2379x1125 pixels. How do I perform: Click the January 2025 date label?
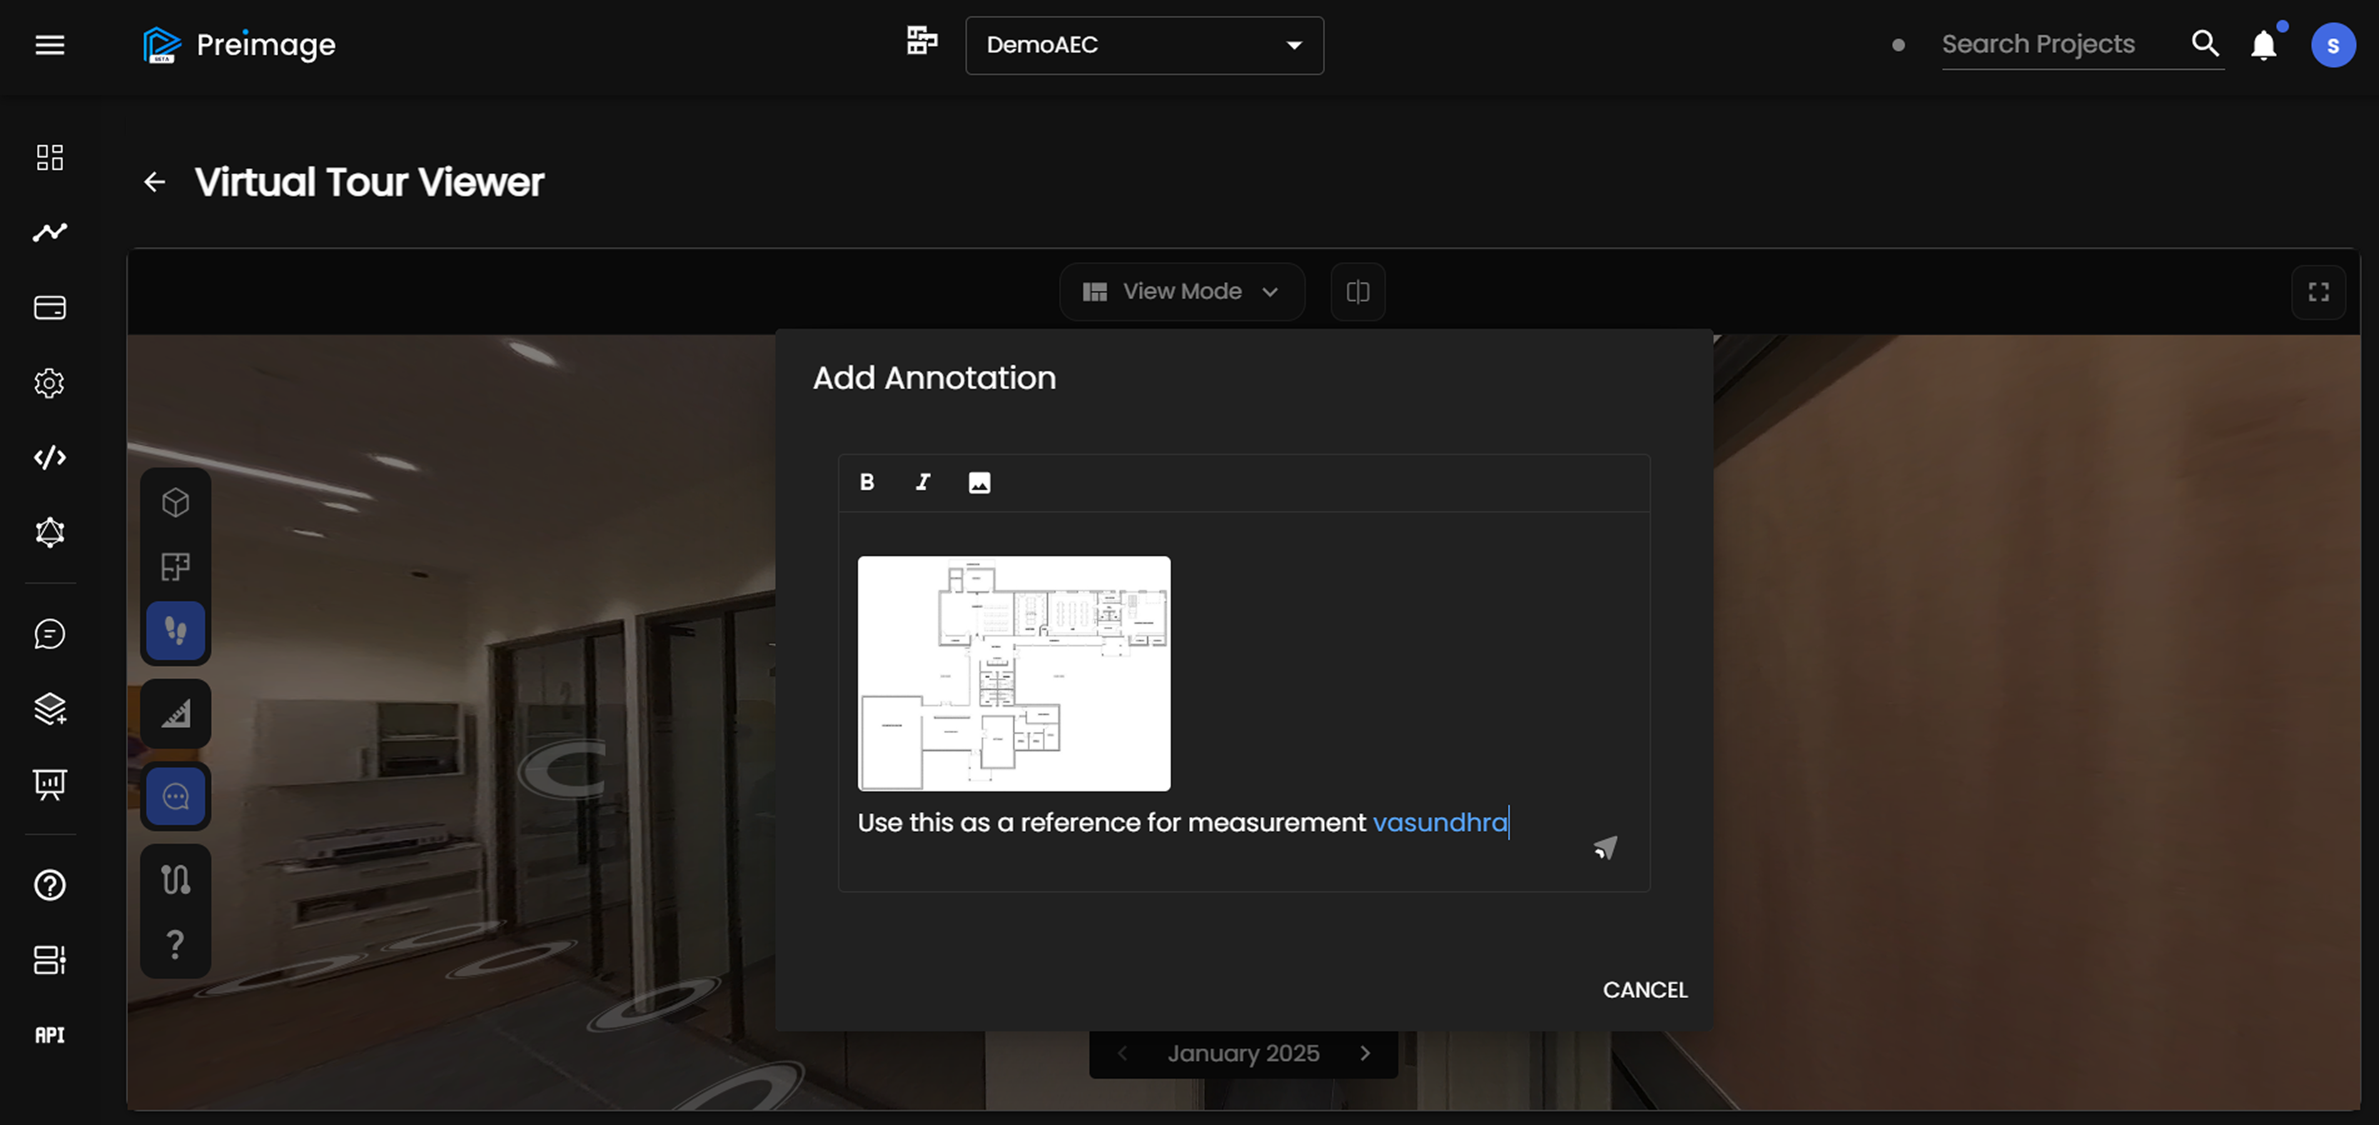(x=1243, y=1053)
